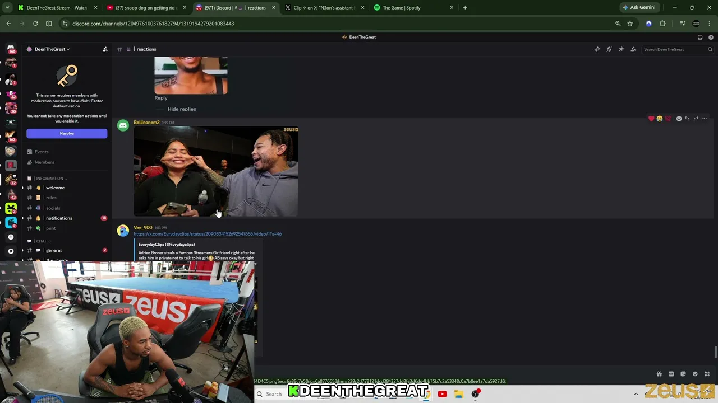The image size is (718, 403).
Task: Bookmark this page with the star icon
Action: (x=630, y=24)
